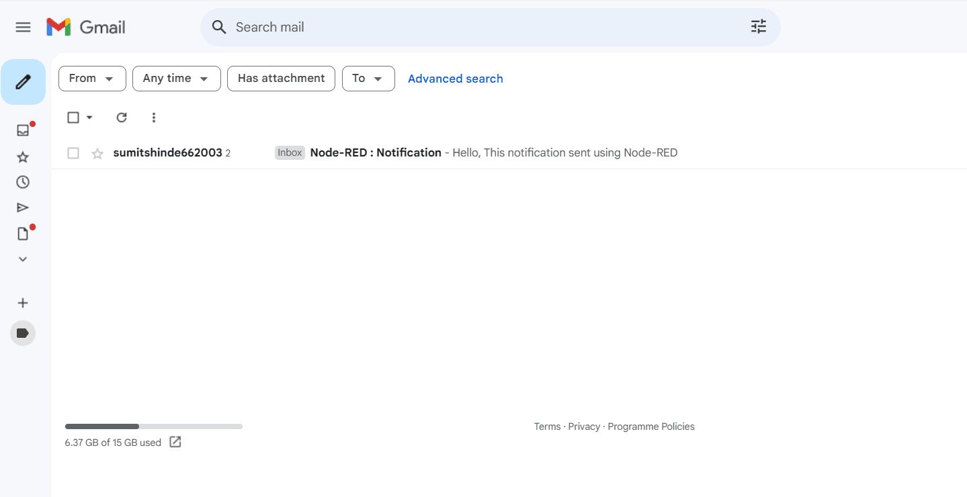This screenshot has height=497, width=967.
Task: Open the Compose pencil icon
Action: 23,81
